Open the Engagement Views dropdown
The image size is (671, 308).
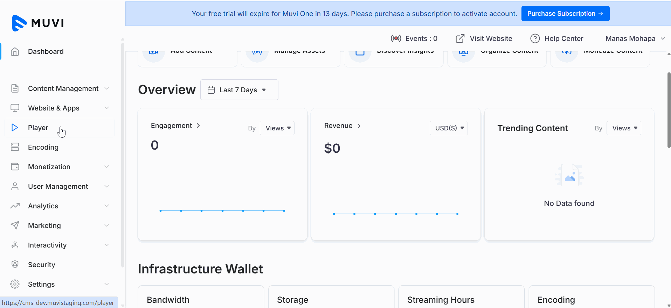coord(277,128)
